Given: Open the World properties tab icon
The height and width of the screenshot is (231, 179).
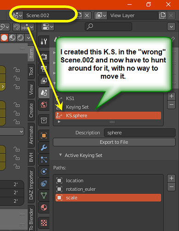Looking at the screenshot, I should 44,105.
